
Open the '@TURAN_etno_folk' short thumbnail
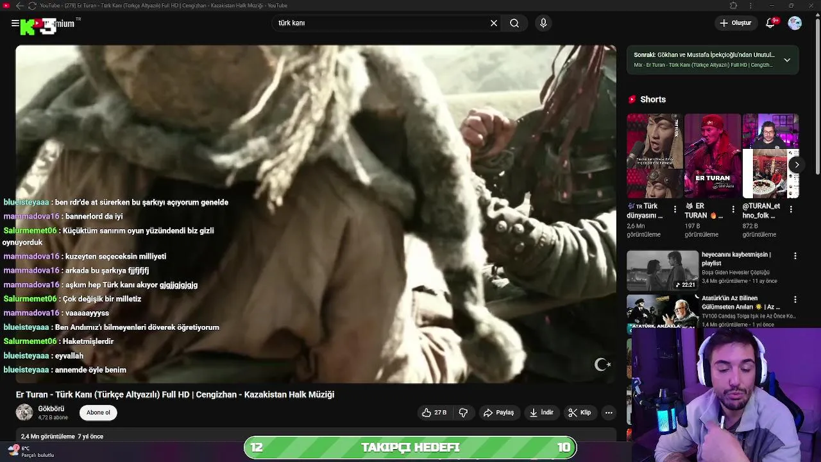(x=770, y=156)
